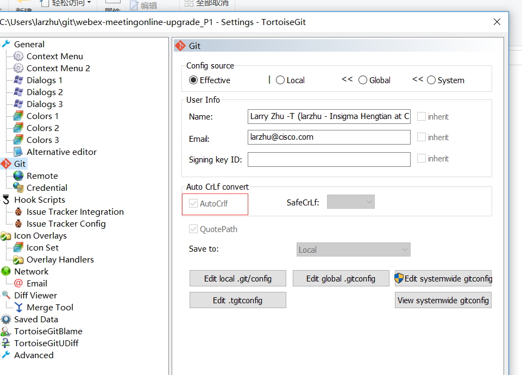The image size is (522, 375).
Task: Click the Colors 1 palette icon
Action: (18, 116)
